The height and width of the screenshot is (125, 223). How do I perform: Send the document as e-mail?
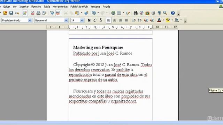pyautogui.click(x=17, y=13)
